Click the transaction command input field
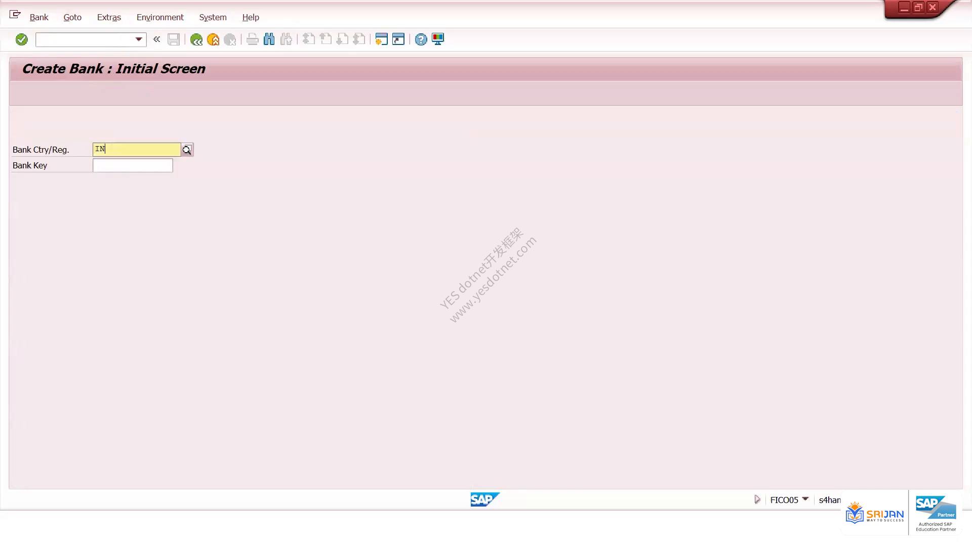 [85, 39]
